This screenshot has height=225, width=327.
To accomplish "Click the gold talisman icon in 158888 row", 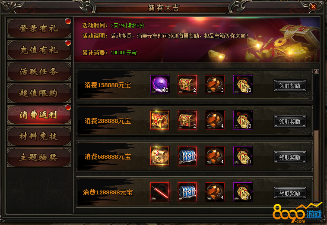I will (243, 84).
